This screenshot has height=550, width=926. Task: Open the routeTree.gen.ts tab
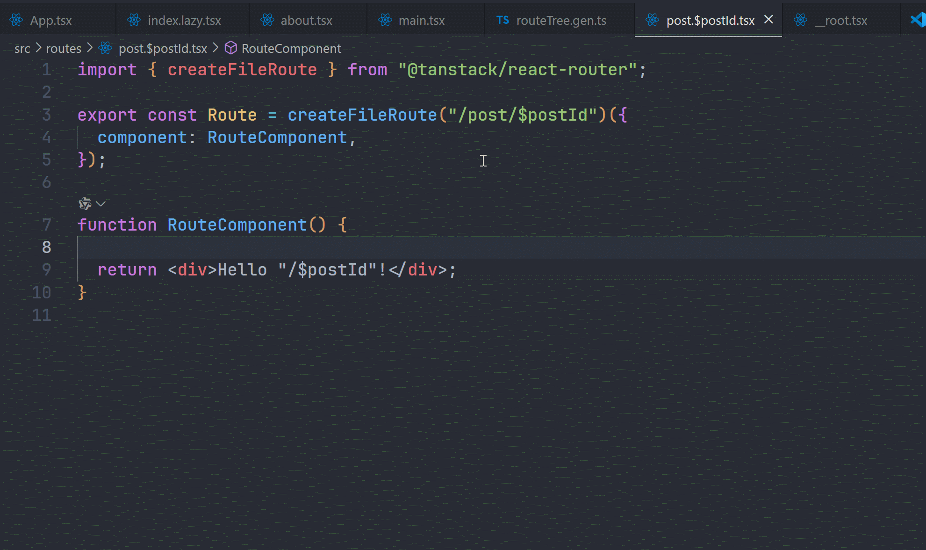pos(561,21)
